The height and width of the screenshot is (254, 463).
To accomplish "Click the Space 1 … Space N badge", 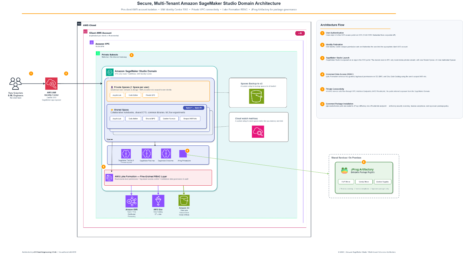I will pos(194,108).
